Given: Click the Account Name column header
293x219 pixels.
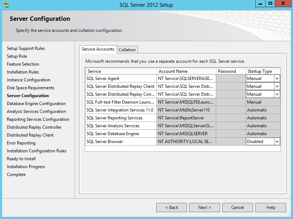Looking at the screenshot, I should [186, 71].
